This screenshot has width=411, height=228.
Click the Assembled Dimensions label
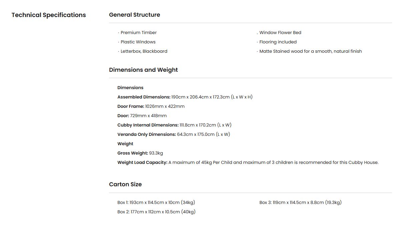[x=144, y=97]
